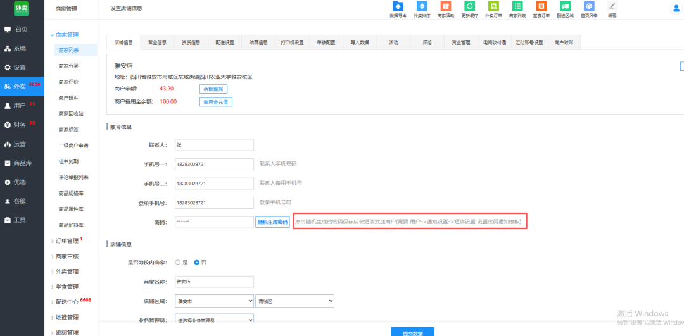684x336 pixels.
Task: Click the 随机生成密码 button
Action: (x=272, y=222)
